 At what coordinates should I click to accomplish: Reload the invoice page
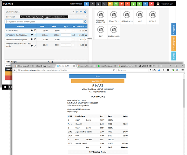click(x=114, y=70)
